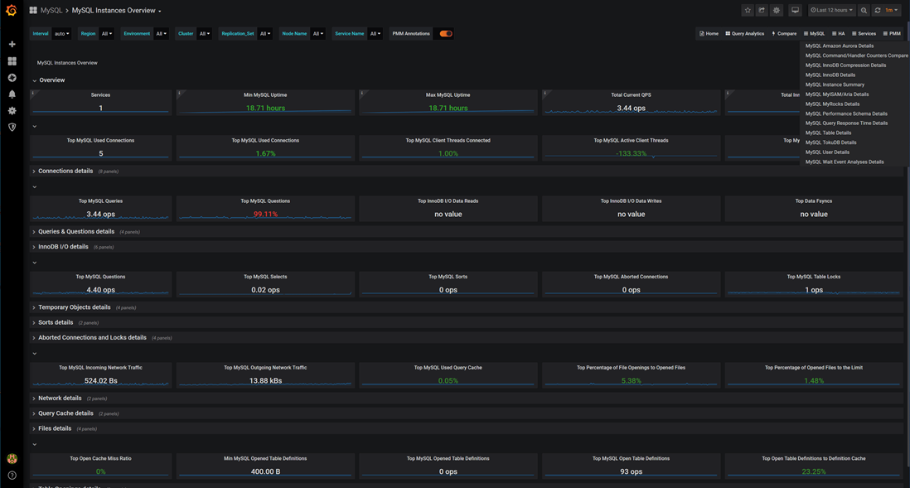Open the Environment variable dropdown
The image size is (910, 488).
162,34
